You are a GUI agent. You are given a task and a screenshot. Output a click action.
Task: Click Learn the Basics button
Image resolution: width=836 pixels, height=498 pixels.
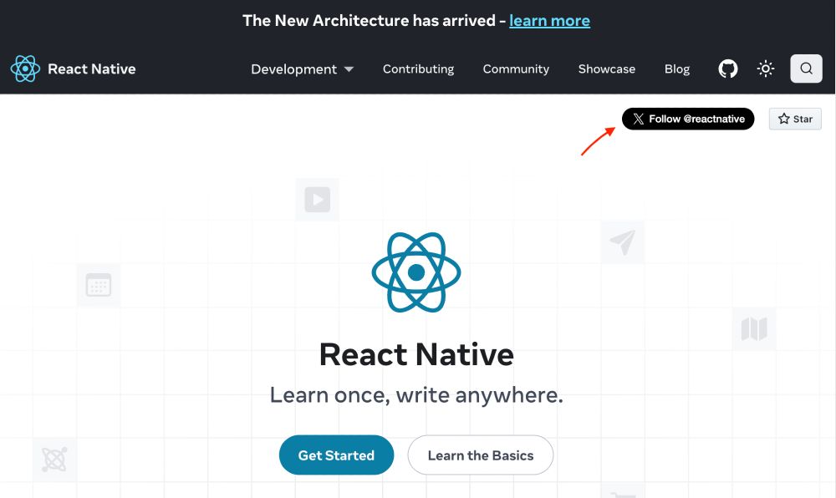[x=481, y=455]
